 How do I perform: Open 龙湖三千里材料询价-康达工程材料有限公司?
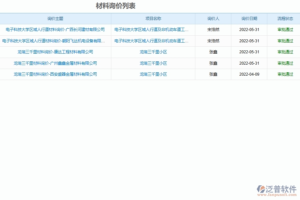coord(55,52)
